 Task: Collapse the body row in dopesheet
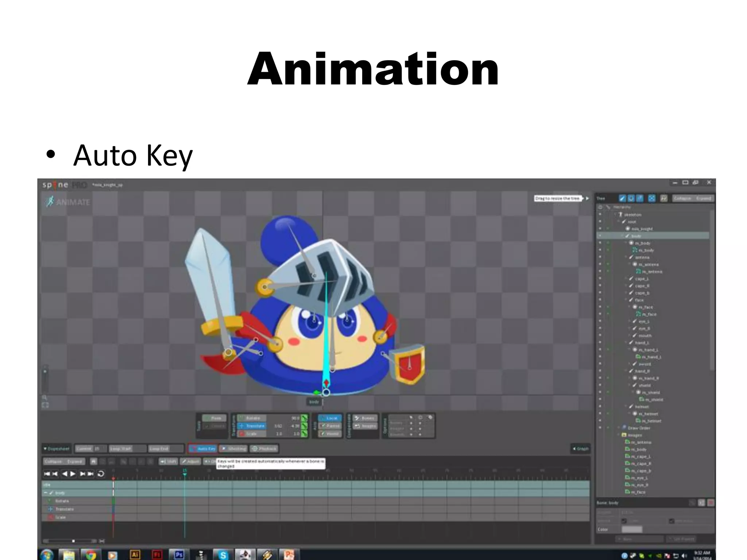pyautogui.click(x=46, y=493)
